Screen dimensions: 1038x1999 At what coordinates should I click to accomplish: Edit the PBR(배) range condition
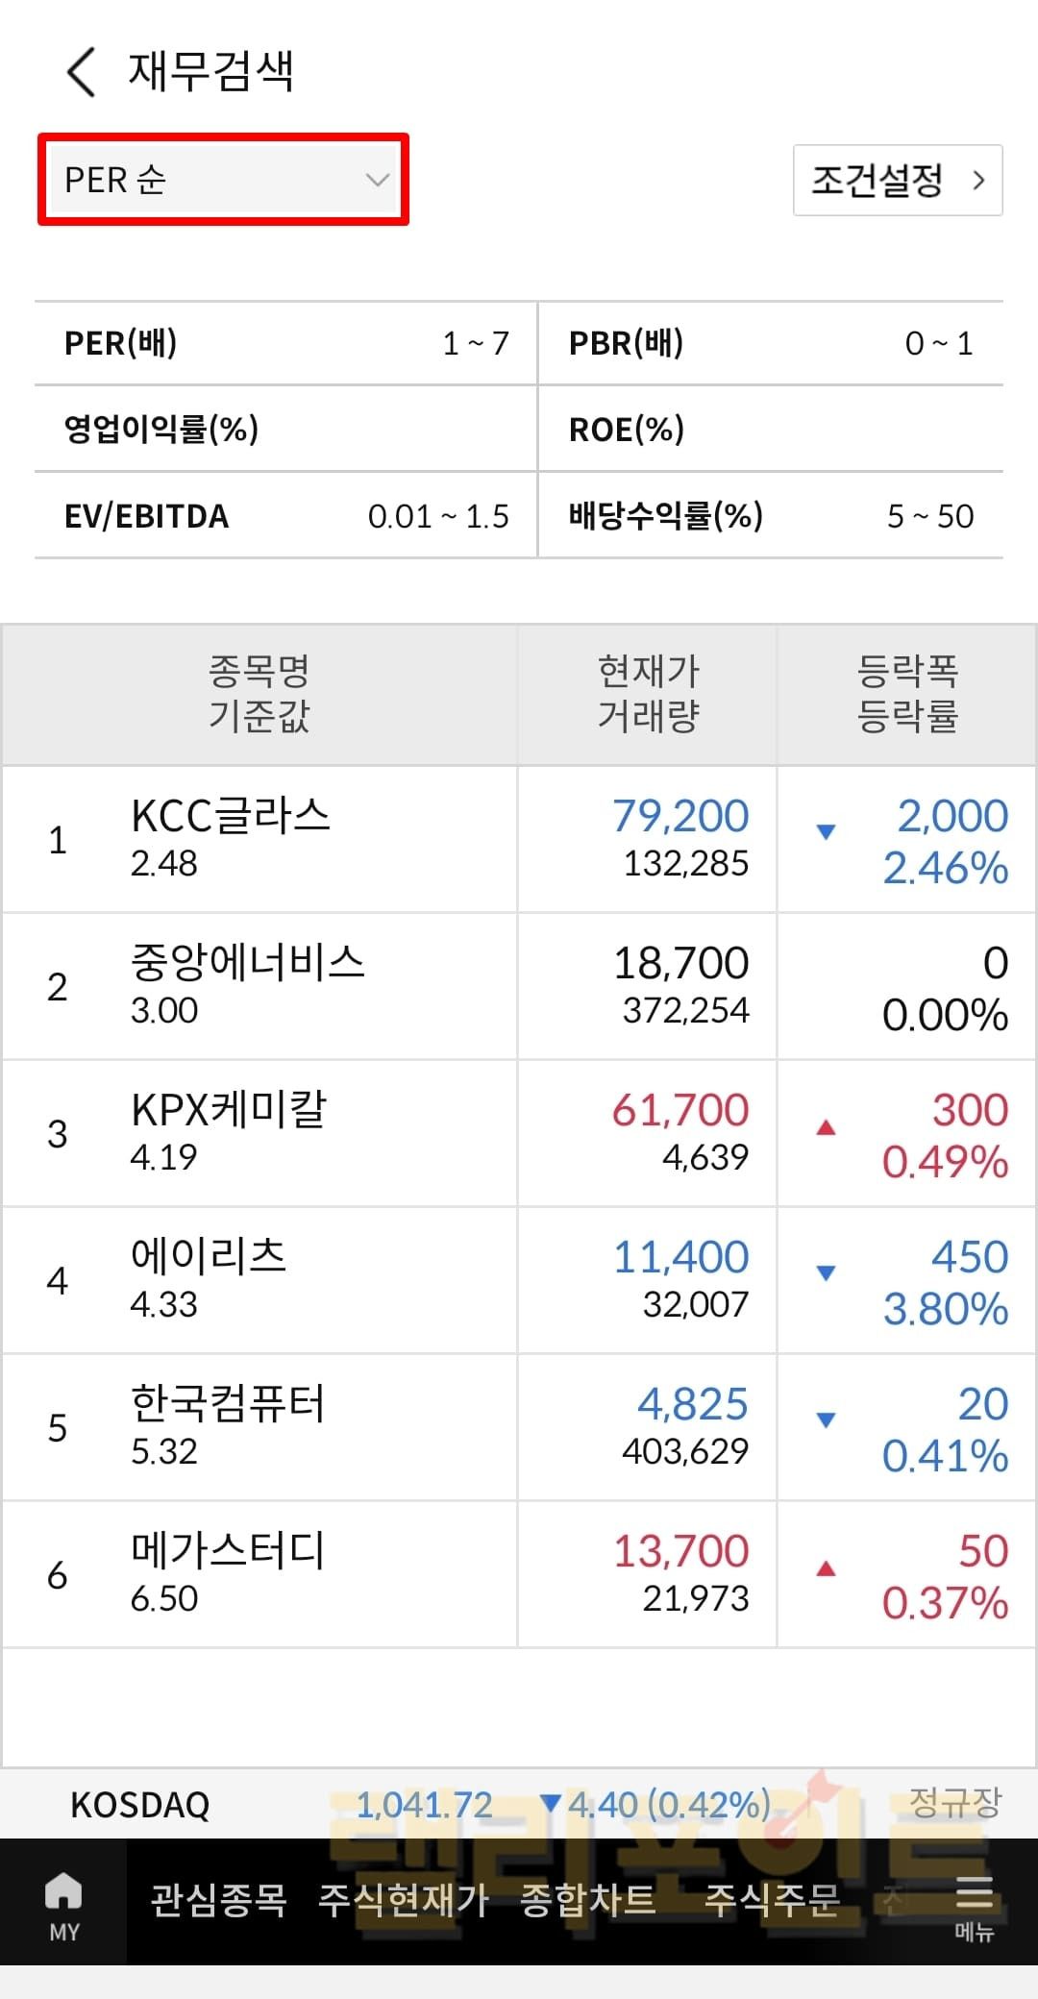point(770,343)
